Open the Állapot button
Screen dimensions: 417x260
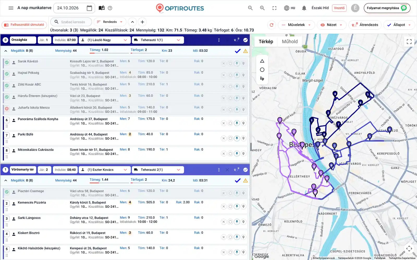tap(399, 25)
